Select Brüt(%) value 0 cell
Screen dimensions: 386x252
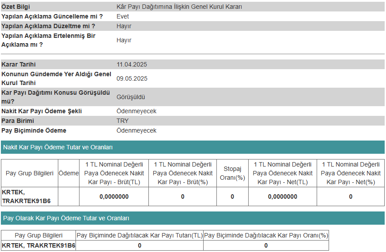coord(183,196)
